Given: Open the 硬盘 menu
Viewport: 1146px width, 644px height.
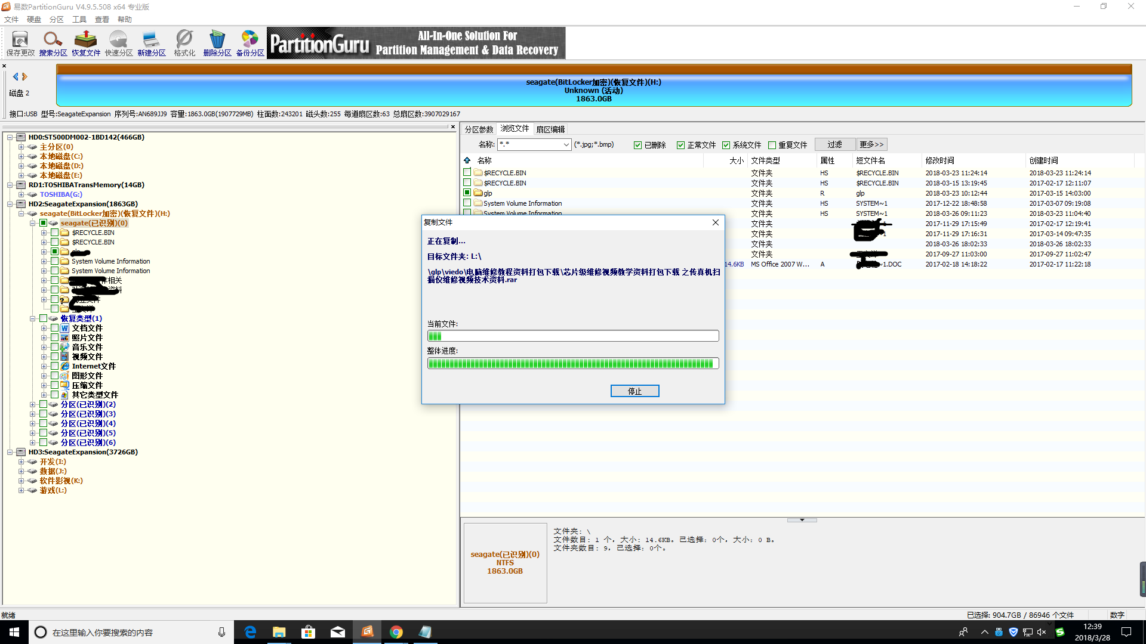Looking at the screenshot, I should (x=34, y=19).
